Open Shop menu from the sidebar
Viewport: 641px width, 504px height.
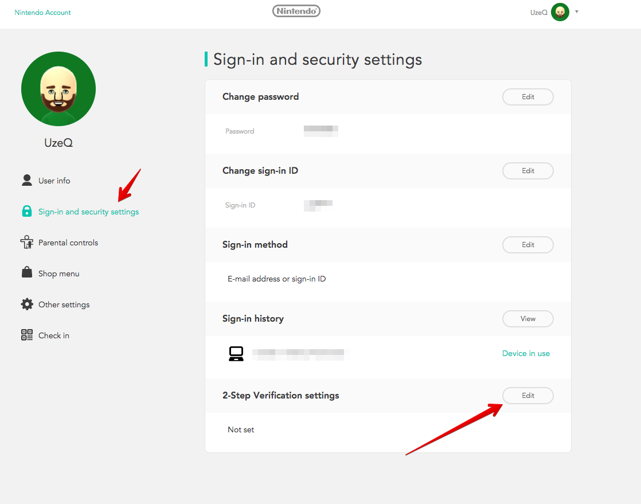(x=59, y=274)
